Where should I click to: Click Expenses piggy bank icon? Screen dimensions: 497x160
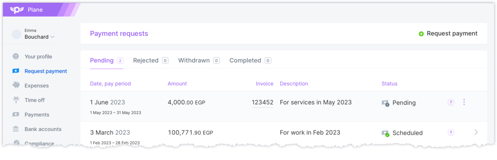click(x=16, y=85)
